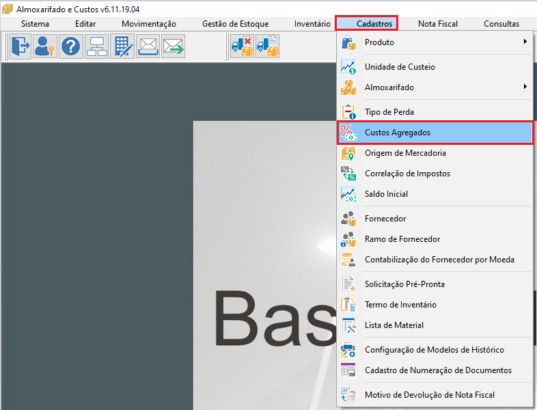Click the Custos Agregados percent icon
The height and width of the screenshot is (410, 537).
point(348,133)
